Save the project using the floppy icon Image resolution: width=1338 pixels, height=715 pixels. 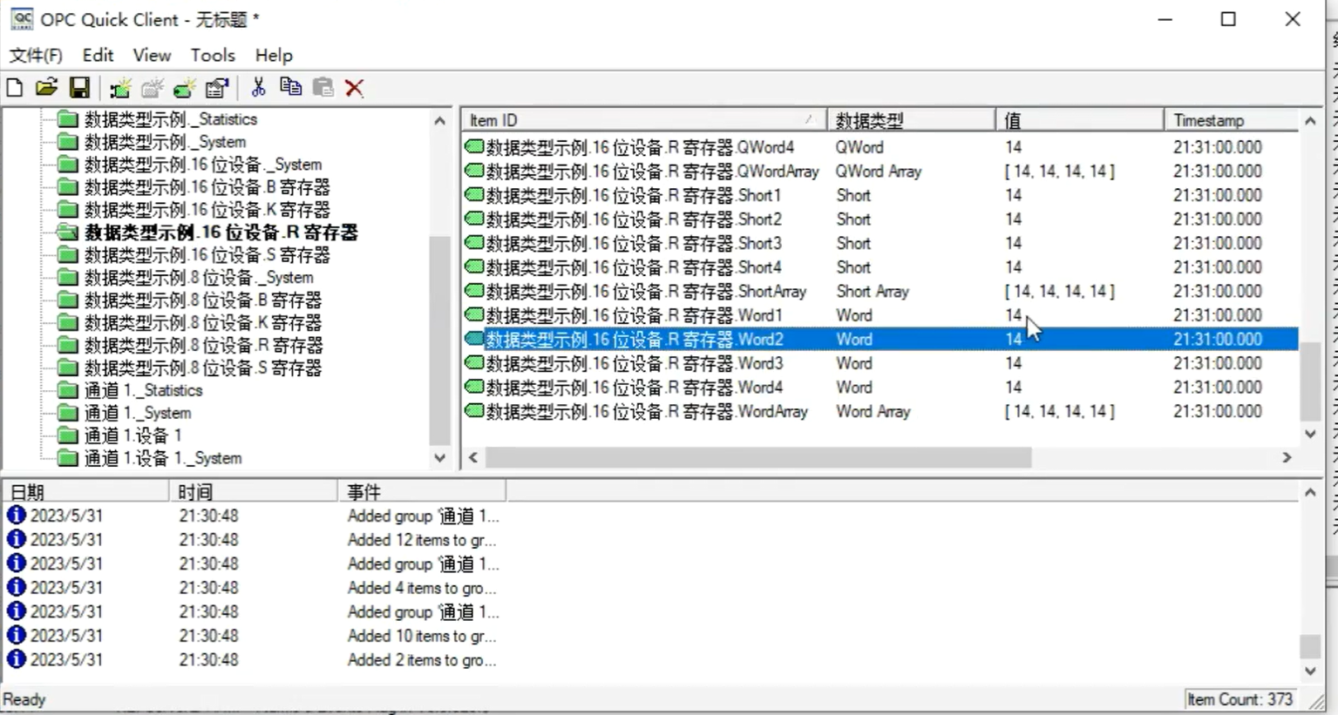79,87
